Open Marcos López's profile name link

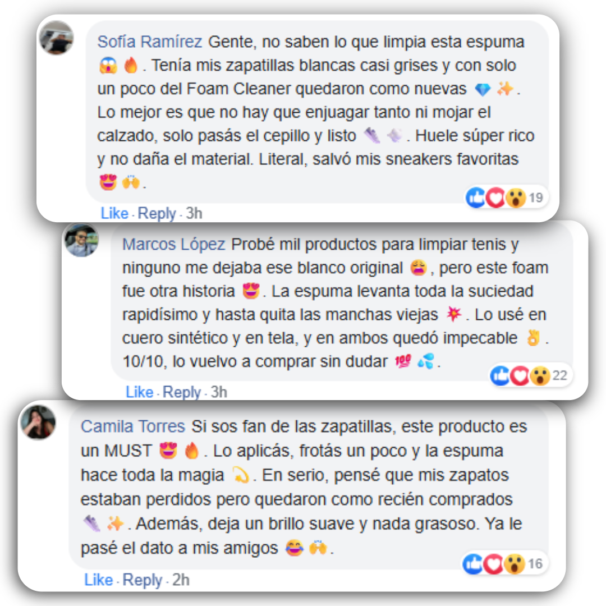[173, 244]
